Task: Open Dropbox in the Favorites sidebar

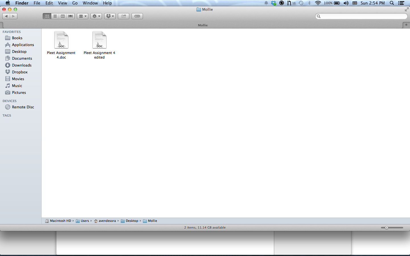Action: [20, 72]
